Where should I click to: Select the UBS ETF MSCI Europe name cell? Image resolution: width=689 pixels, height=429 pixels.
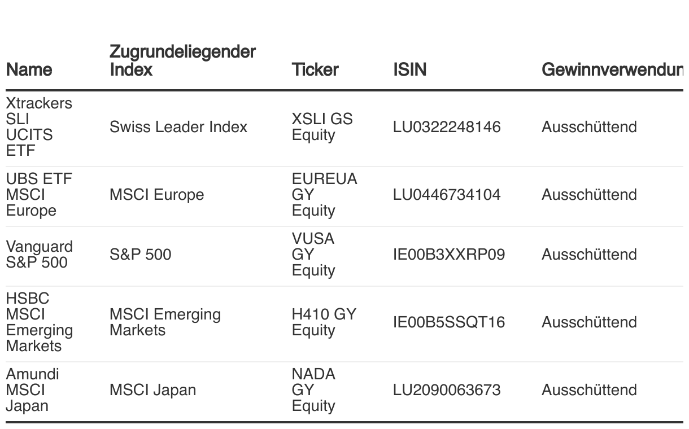coord(39,195)
